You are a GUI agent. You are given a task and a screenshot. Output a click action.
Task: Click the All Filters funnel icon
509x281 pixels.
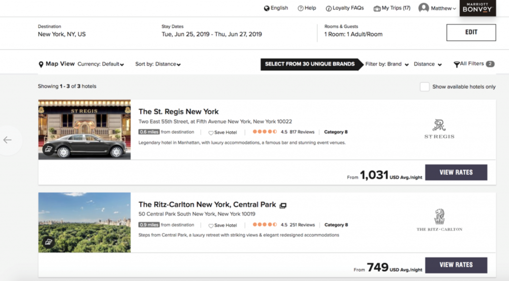coord(456,64)
